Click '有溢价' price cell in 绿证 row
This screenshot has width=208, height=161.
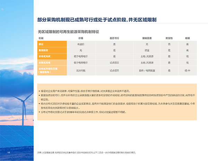(81, 44)
